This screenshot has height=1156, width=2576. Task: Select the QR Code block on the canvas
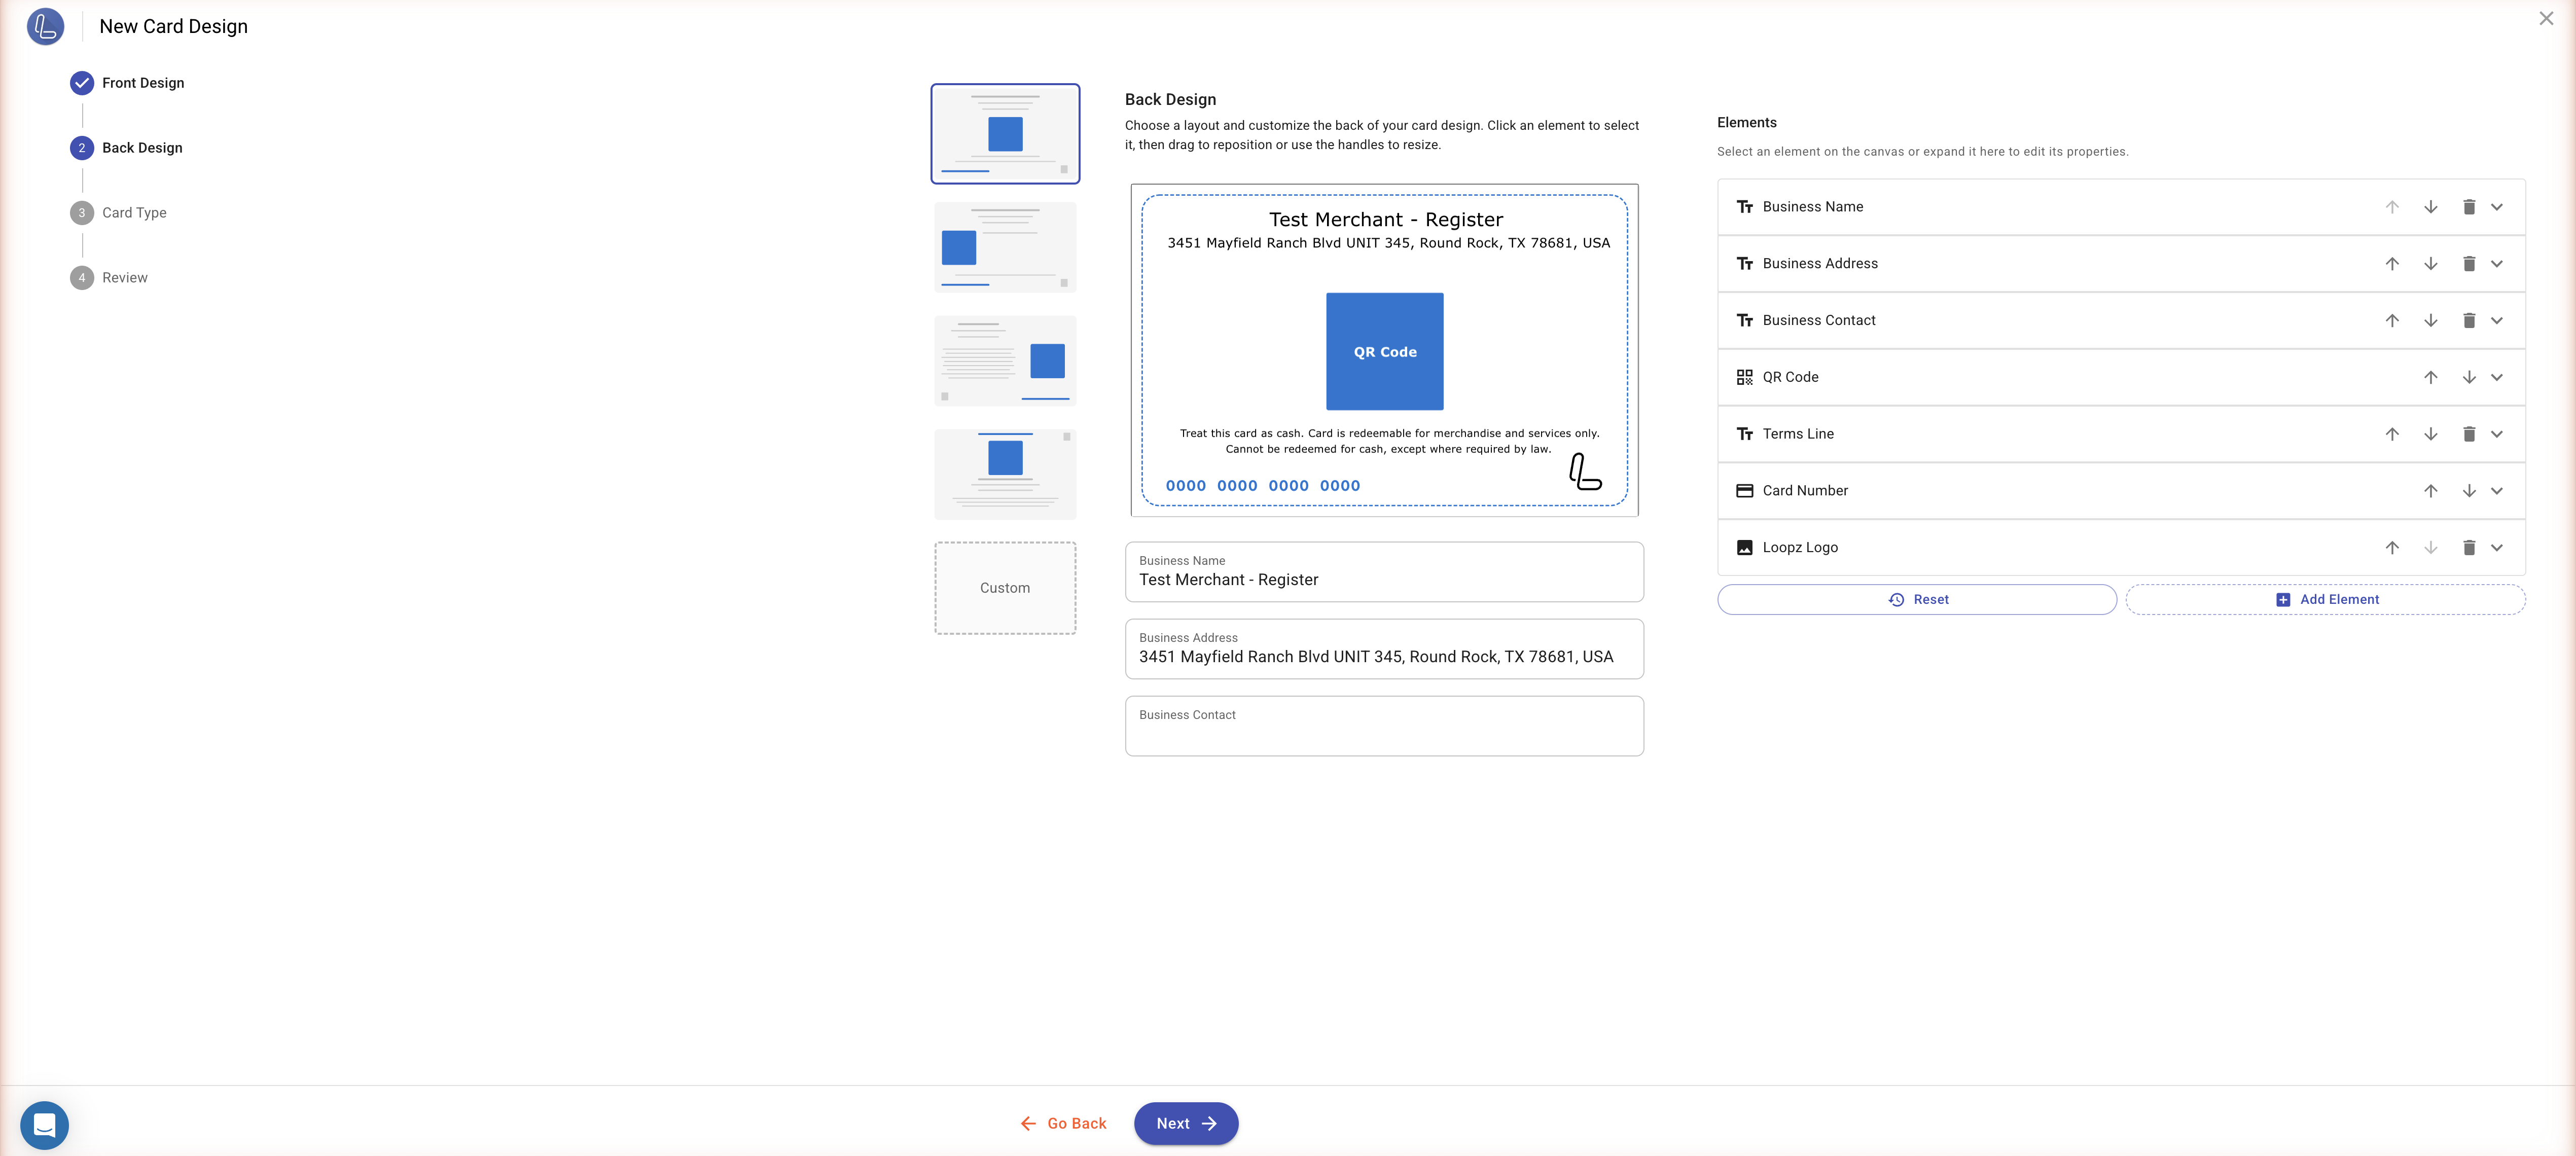pyautogui.click(x=1385, y=352)
